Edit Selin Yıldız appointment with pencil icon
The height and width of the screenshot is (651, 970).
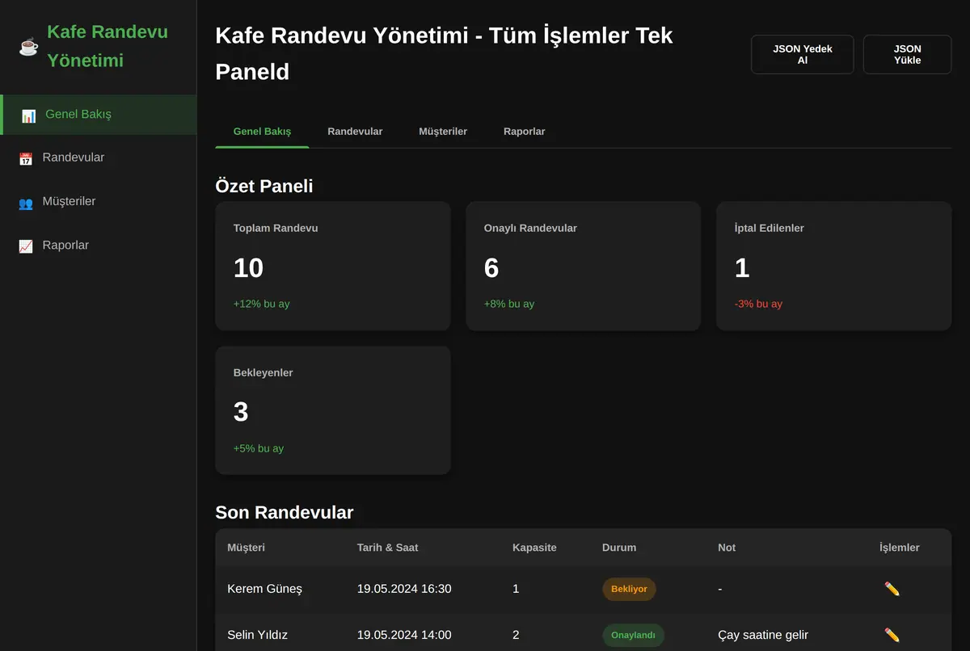click(x=892, y=635)
